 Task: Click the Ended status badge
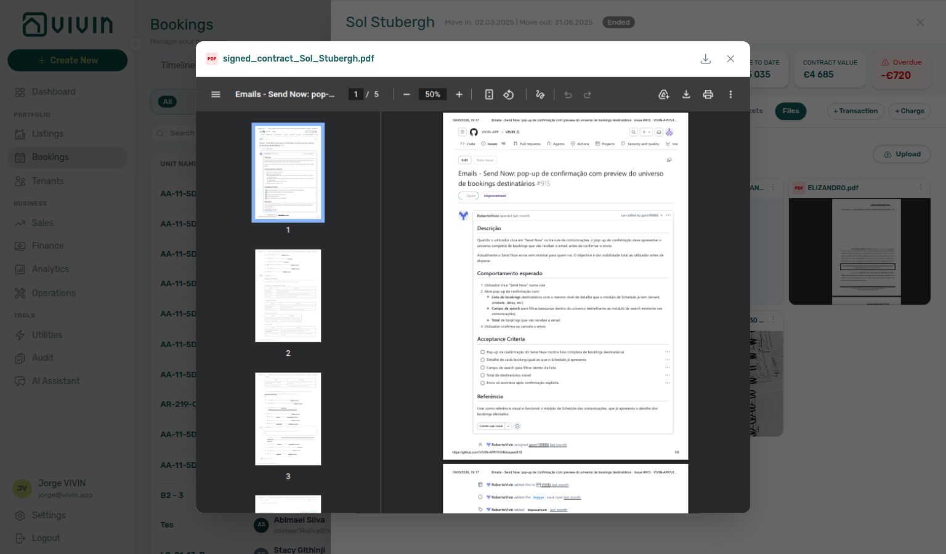[x=618, y=22]
